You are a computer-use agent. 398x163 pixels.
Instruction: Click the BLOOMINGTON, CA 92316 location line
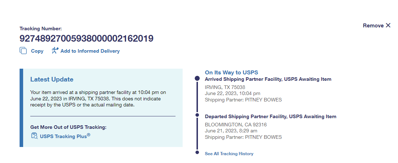236,125
